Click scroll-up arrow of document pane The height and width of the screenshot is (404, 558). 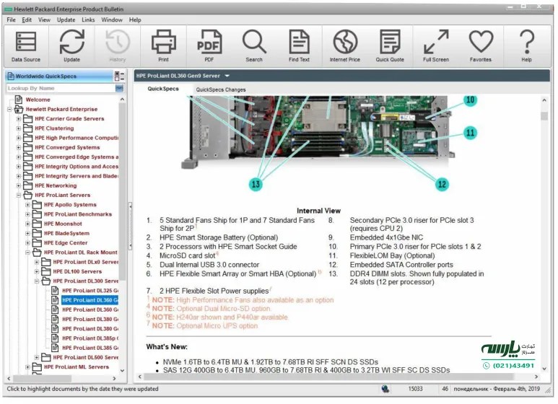(x=544, y=100)
